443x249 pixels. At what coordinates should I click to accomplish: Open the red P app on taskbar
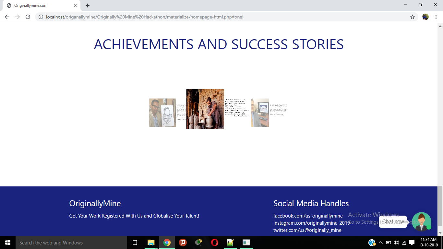pos(183,243)
